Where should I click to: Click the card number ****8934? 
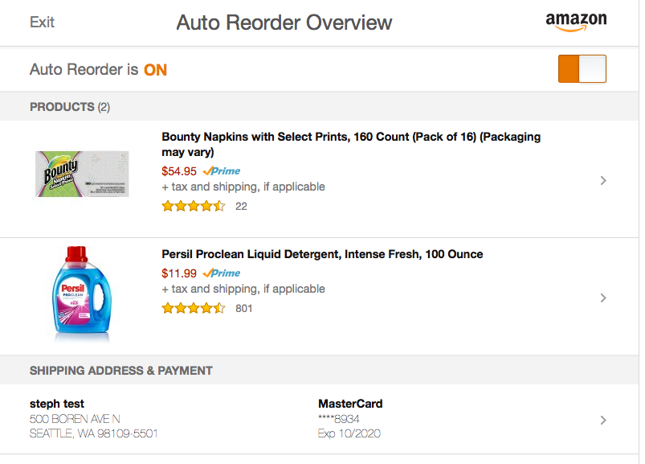pyautogui.click(x=338, y=419)
